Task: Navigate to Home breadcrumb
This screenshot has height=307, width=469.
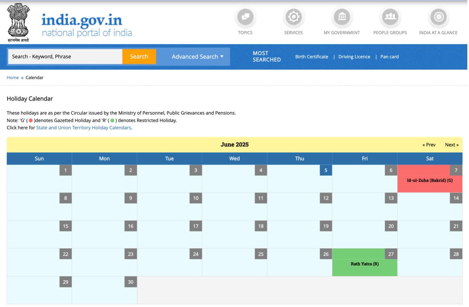Action: (13, 78)
